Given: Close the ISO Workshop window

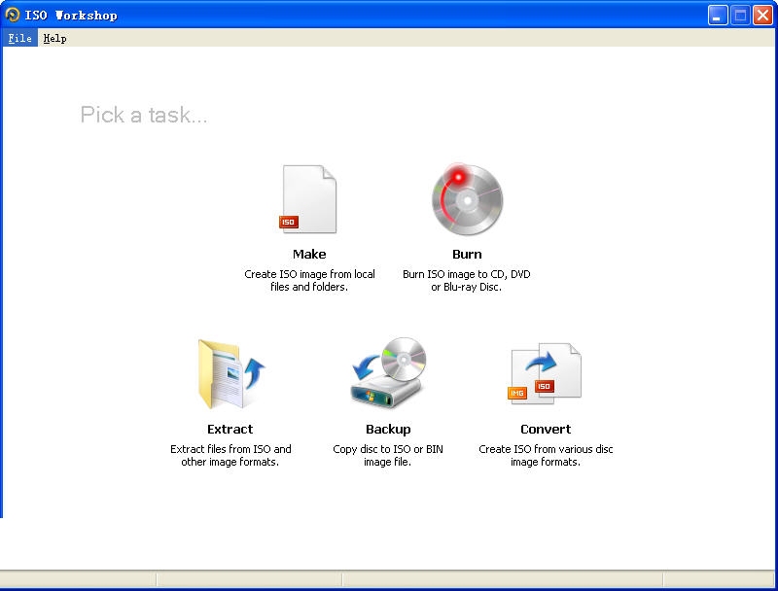Looking at the screenshot, I should click(x=762, y=16).
